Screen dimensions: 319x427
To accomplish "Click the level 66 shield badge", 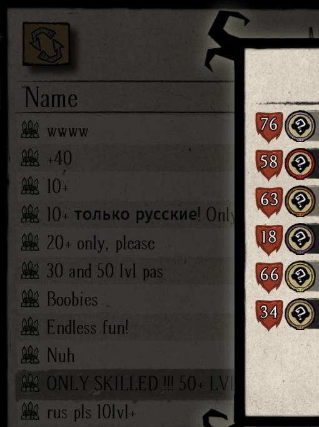I will 269,277.
